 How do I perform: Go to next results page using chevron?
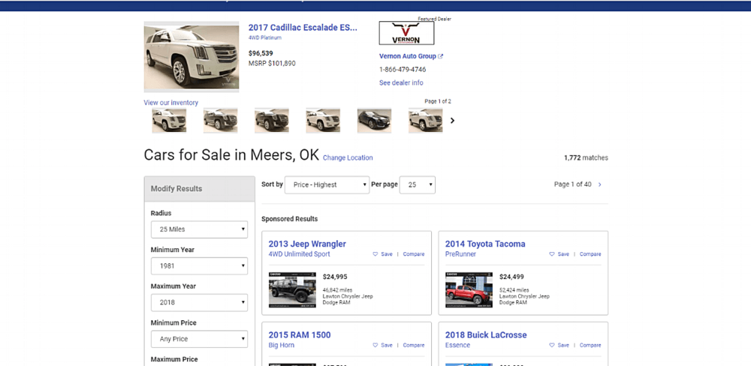point(600,184)
